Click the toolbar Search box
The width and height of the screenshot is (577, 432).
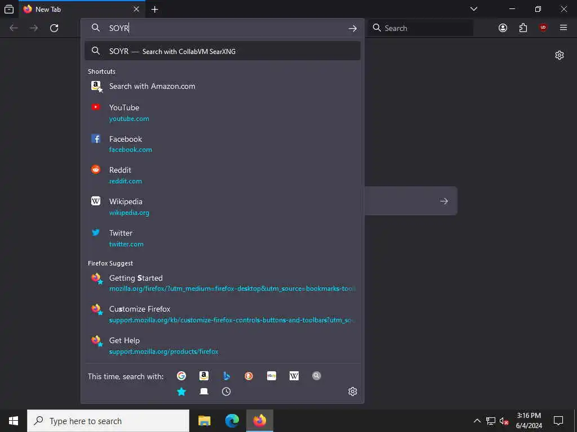(x=421, y=28)
